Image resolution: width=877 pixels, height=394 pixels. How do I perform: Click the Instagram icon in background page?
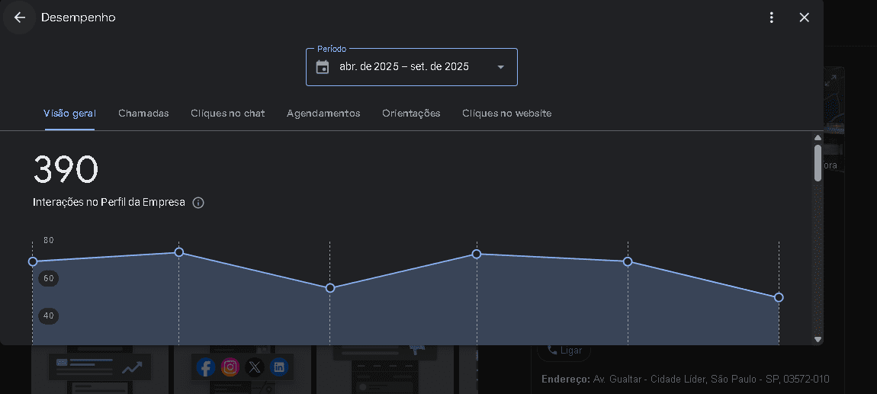pyautogui.click(x=230, y=367)
